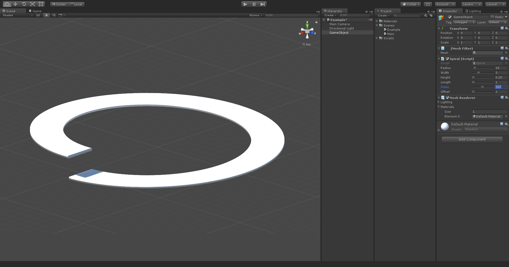Toggle Local handle rotation
This screenshot has width=509, height=267.
click(76, 4)
